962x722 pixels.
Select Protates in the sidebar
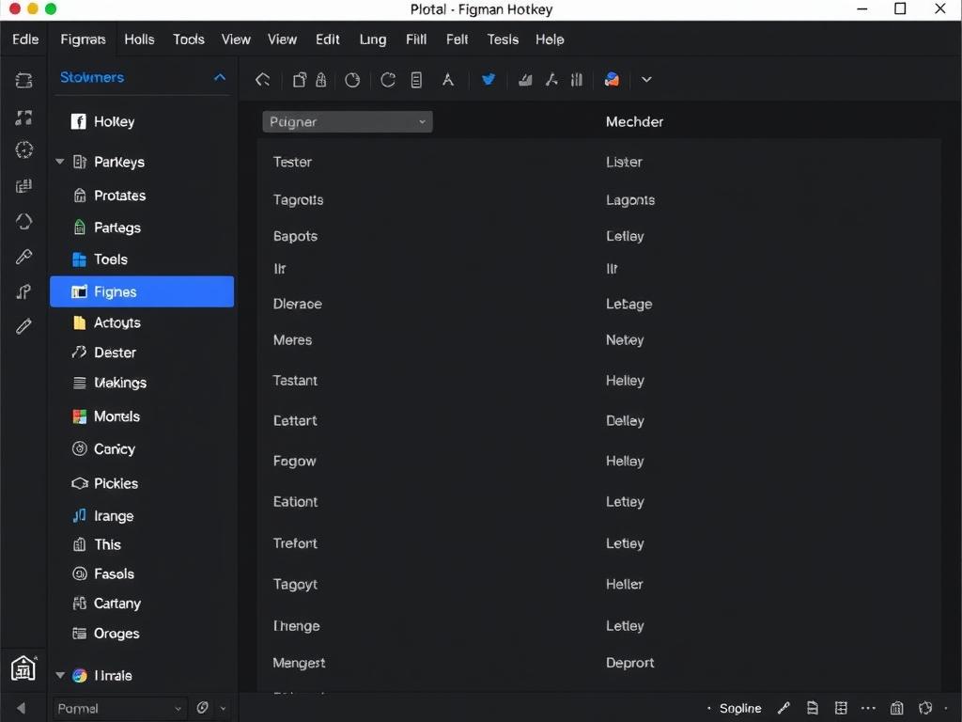click(142, 196)
